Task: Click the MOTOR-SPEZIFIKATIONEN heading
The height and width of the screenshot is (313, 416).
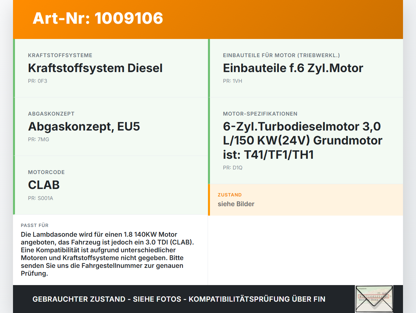Action: click(260, 114)
